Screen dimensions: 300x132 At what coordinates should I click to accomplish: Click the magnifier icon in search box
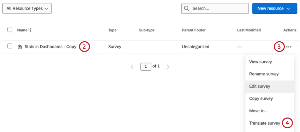187,8
